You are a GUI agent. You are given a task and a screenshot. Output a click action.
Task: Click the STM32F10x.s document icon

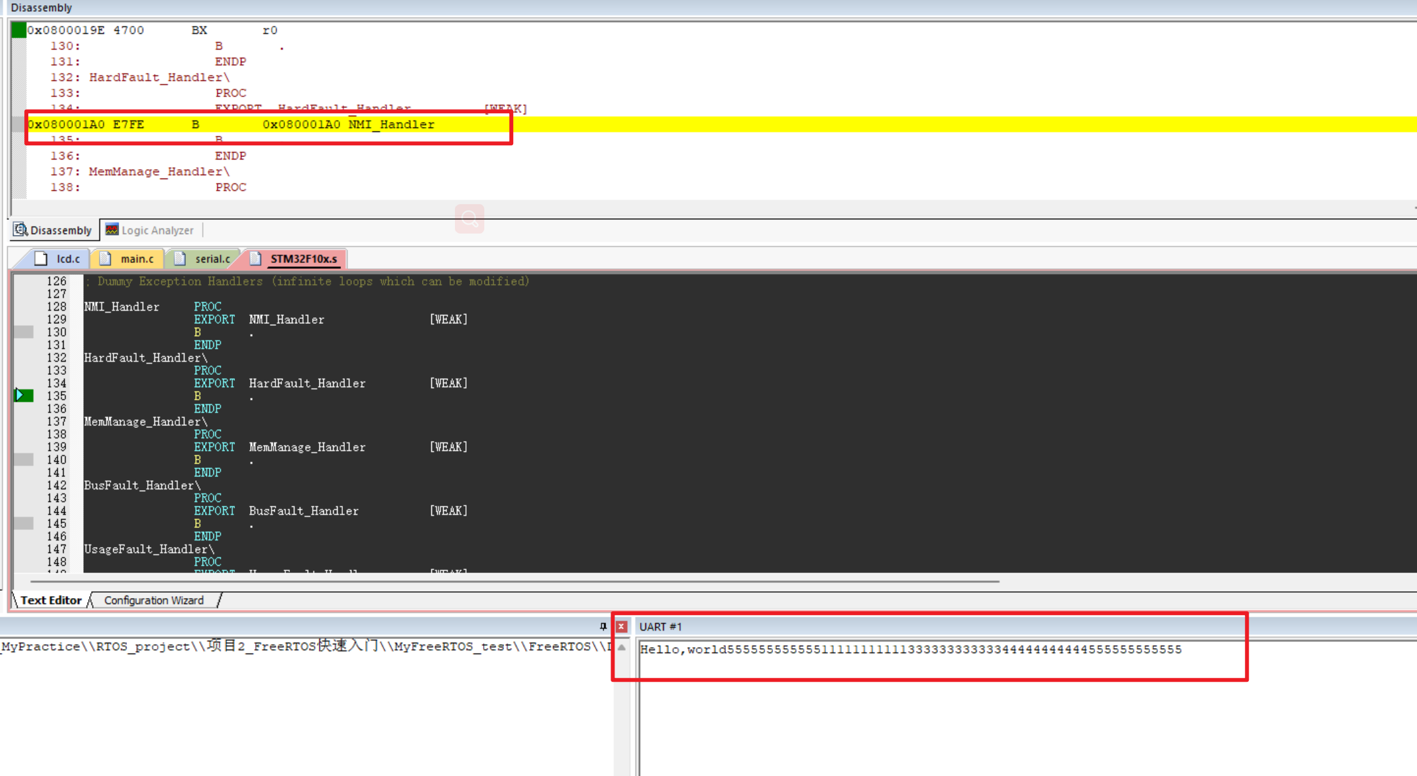[x=255, y=258]
